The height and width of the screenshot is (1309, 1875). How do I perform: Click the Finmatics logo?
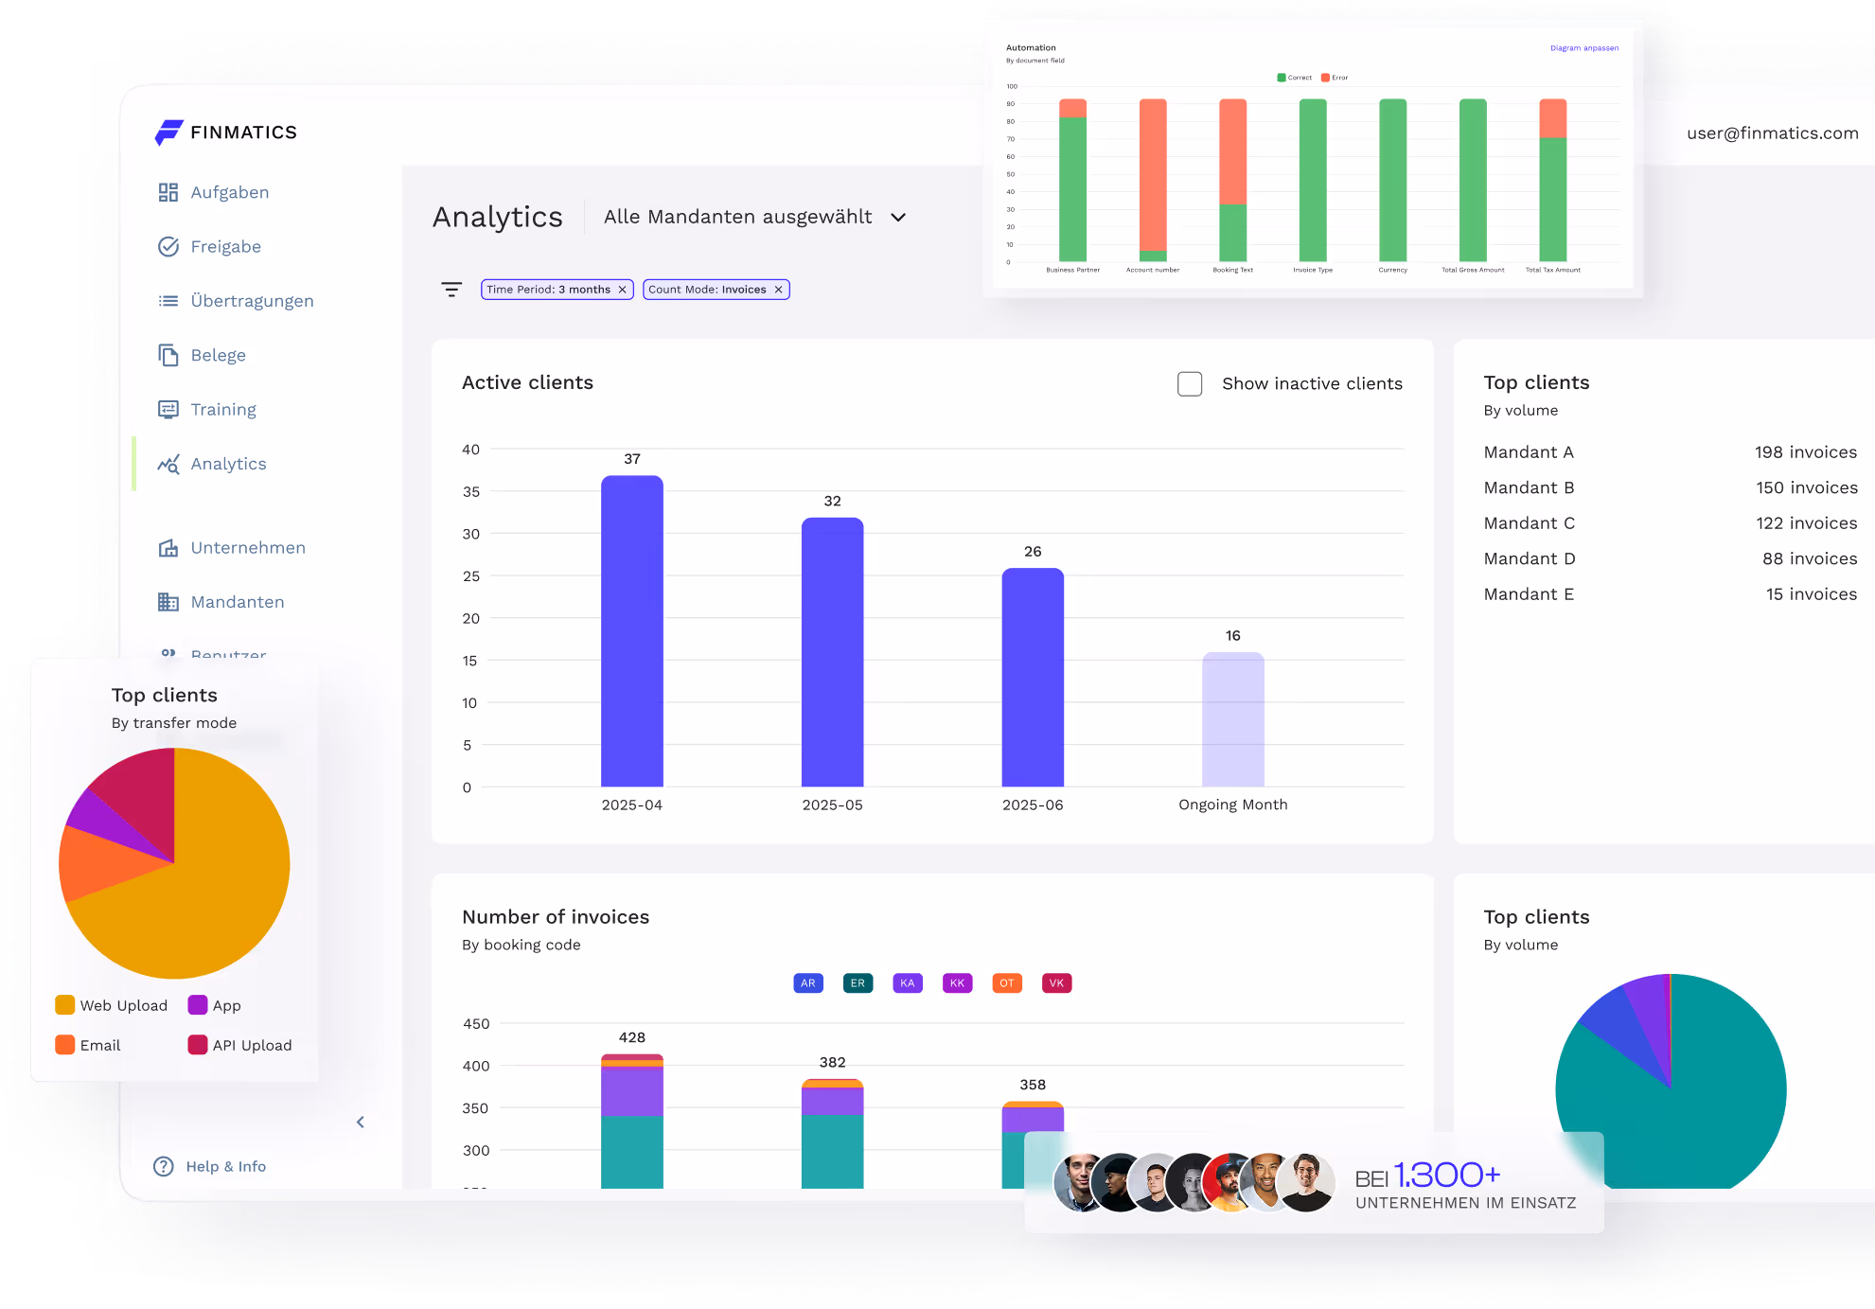point(226,133)
